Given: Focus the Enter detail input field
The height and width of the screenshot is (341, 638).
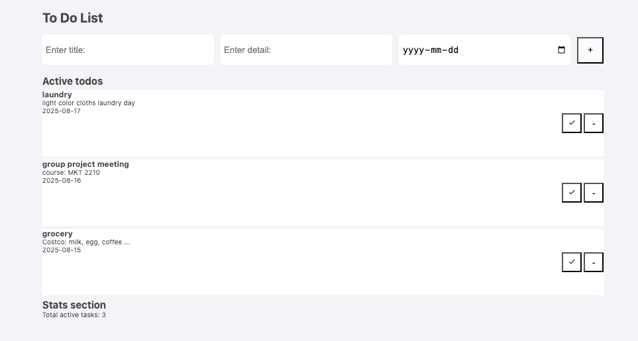Looking at the screenshot, I should 306,50.
